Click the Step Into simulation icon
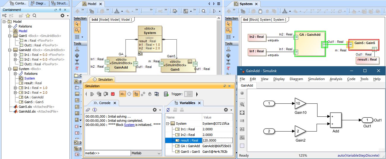The image size is (386, 159). (99, 94)
